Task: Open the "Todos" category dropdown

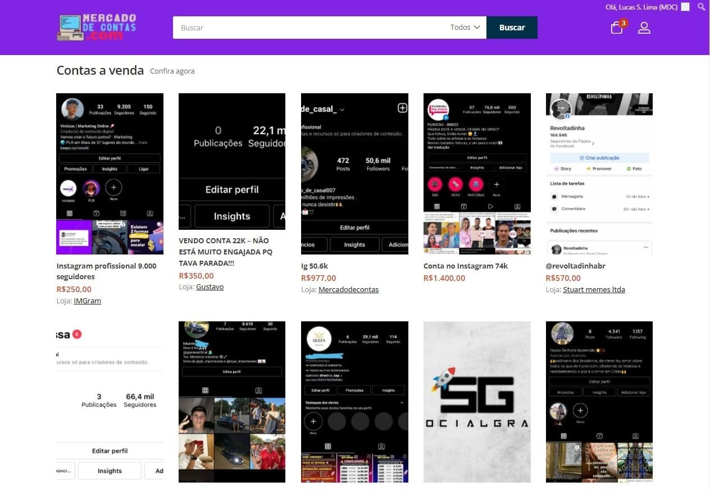Action: coord(465,27)
